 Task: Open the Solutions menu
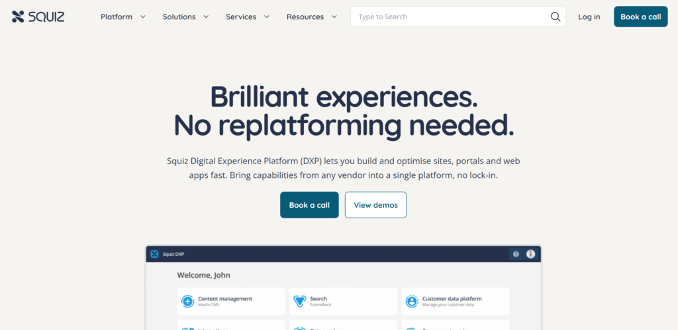tap(179, 17)
